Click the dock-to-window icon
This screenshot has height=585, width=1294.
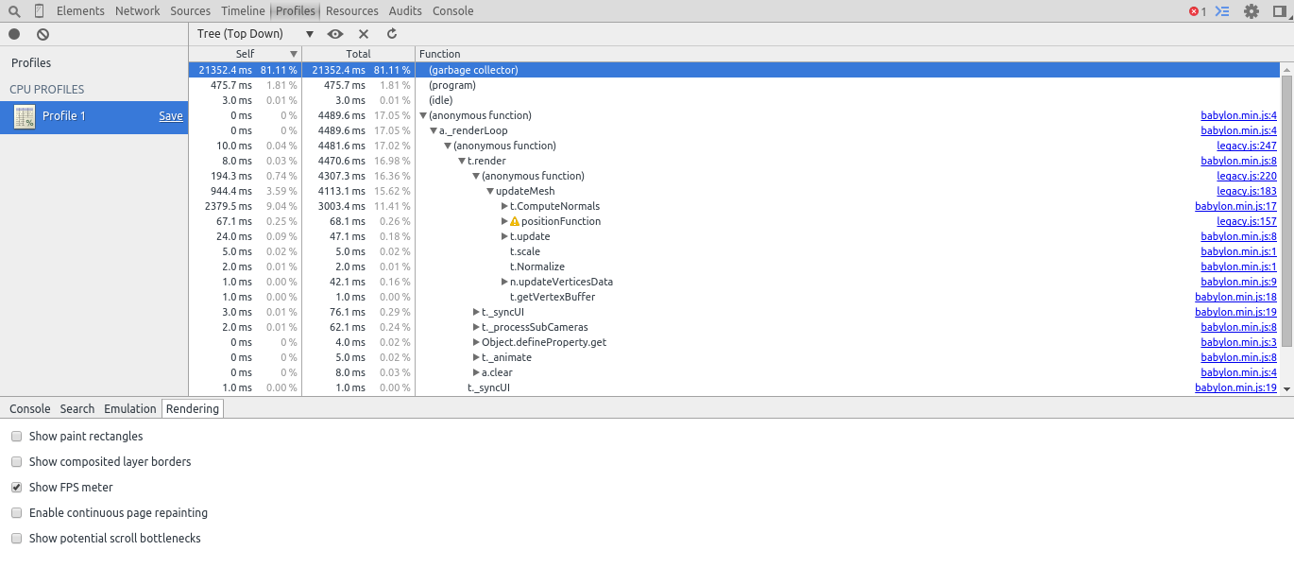tap(1280, 11)
